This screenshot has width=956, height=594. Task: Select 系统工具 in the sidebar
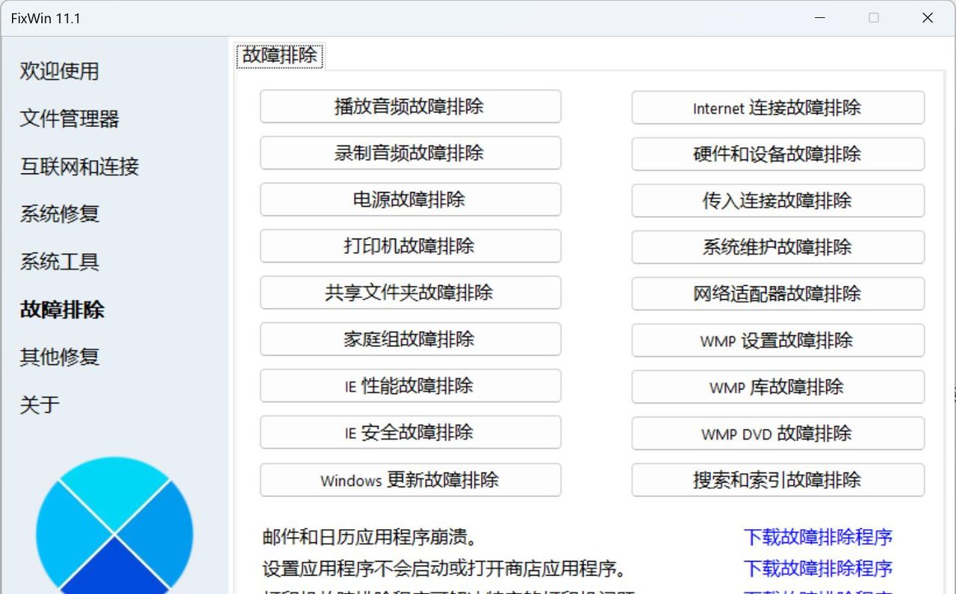coord(58,262)
